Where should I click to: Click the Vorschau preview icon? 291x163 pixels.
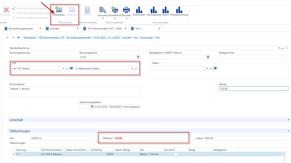click(x=103, y=10)
